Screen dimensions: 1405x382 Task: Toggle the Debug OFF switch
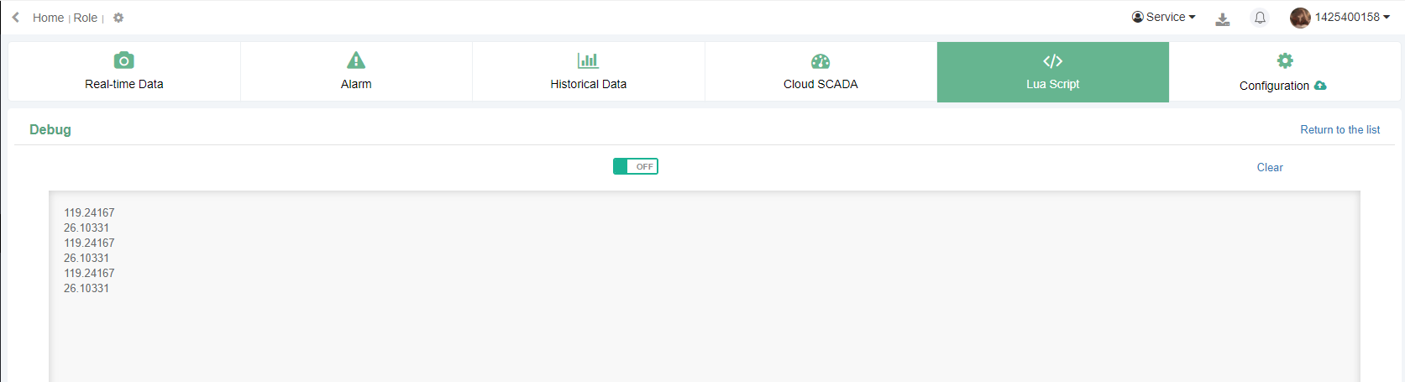point(636,166)
